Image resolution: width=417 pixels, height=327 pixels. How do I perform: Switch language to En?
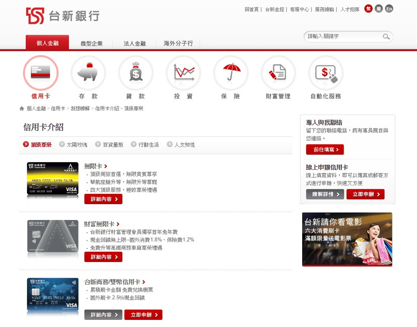pos(389,9)
